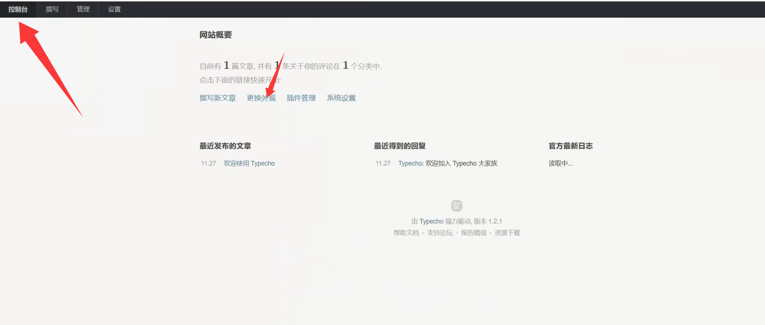Screen dimensions: 765x325
Task: Click the Typecho logo icon in footer
Action: pos(457,205)
